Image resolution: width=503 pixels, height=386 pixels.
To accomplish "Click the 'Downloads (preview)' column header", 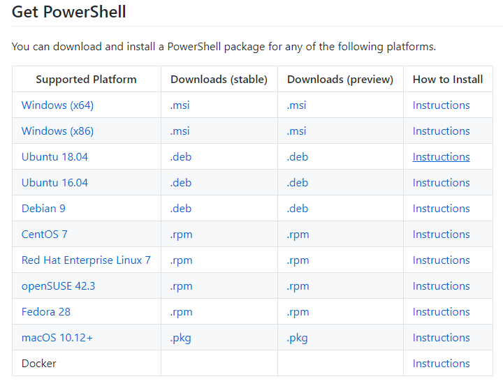I will point(340,79).
